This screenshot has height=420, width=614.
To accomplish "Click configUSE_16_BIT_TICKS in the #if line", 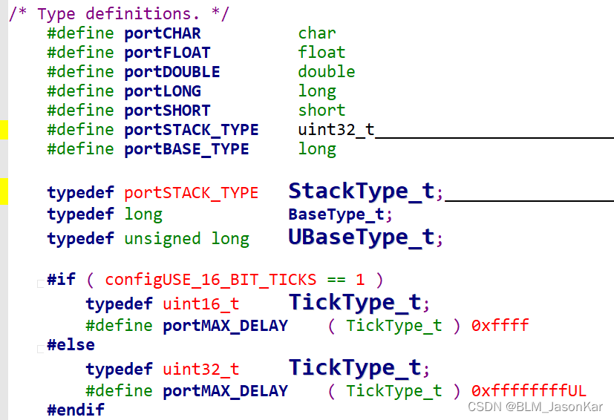I will click(x=211, y=280).
